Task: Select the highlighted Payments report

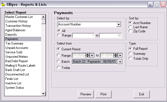Action: [x=23, y=39]
